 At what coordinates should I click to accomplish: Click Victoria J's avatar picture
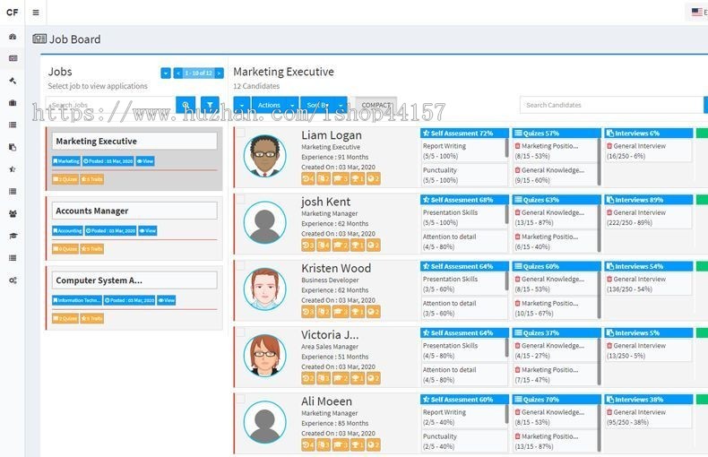coord(264,356)
